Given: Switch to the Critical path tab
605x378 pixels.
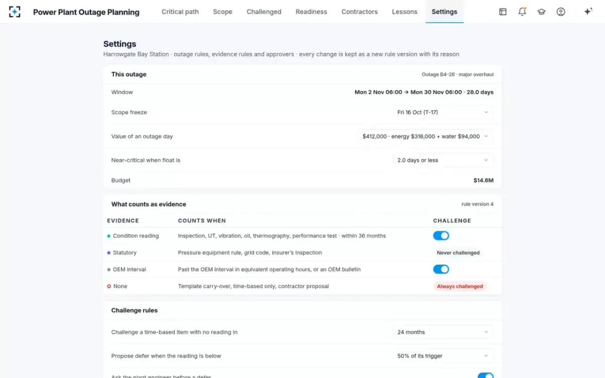Looking at the screenshot, I should pos(180,12).
